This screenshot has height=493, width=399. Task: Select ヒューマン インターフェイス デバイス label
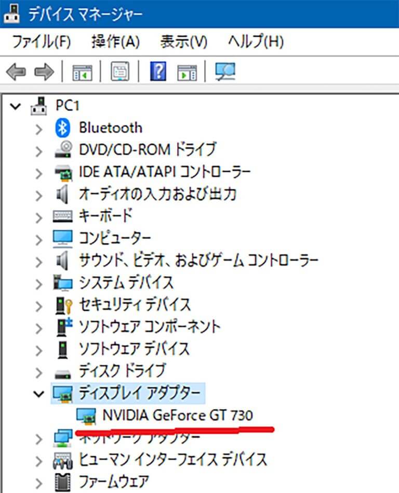(173, 460)
